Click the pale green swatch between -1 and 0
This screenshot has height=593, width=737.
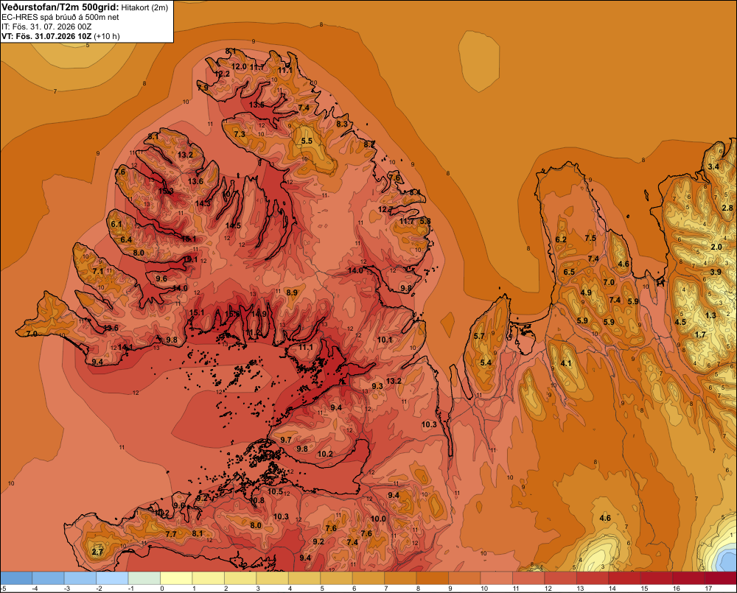tap(144, 578)
